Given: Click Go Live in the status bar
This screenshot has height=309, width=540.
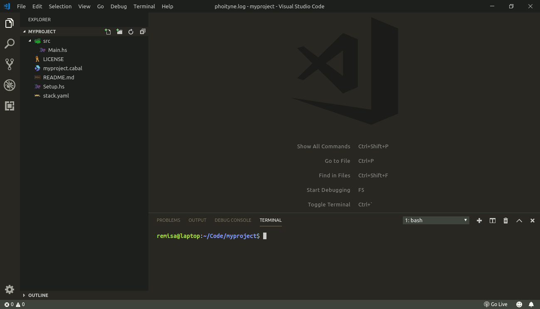Looking at the screenshot, I should click(x=495, y=304).
